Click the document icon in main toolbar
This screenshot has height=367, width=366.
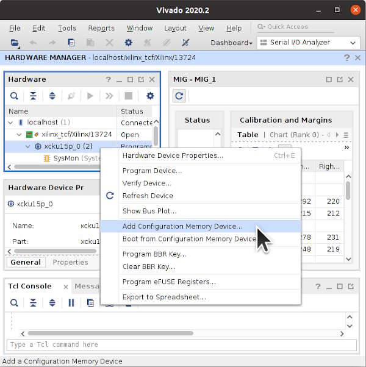[x=71, y=43]
